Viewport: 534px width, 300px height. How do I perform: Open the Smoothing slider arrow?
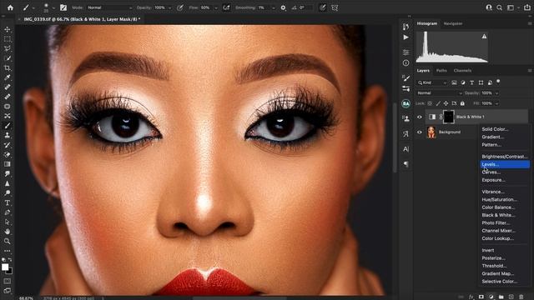pyautogui.click(x=273, y=7)
